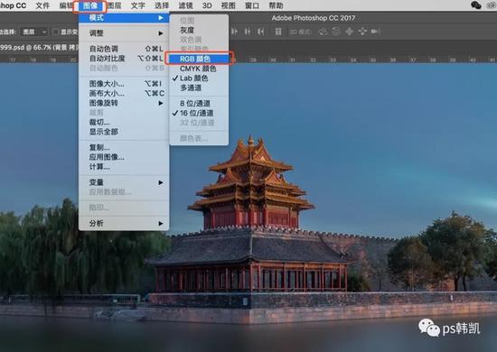Click the 3D slide object icon
The height and width of the screenshot is (352, 497).
point(362,32)
